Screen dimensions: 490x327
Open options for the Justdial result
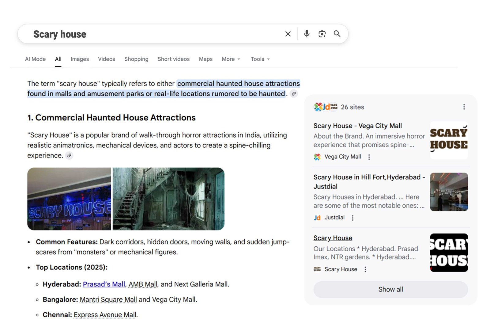(x=352, y=218)
